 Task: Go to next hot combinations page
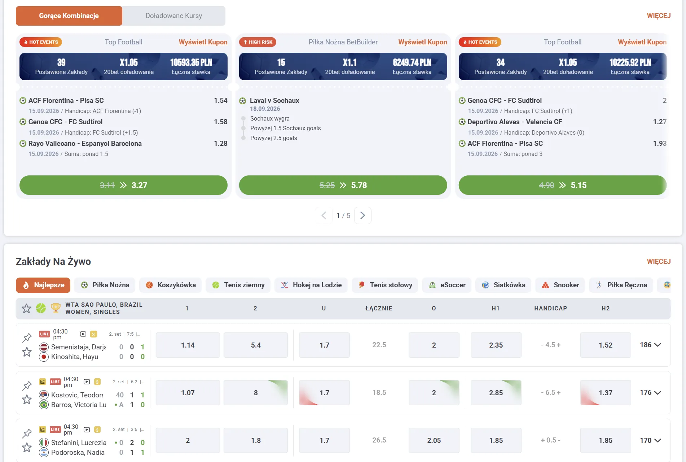point(363,215)
